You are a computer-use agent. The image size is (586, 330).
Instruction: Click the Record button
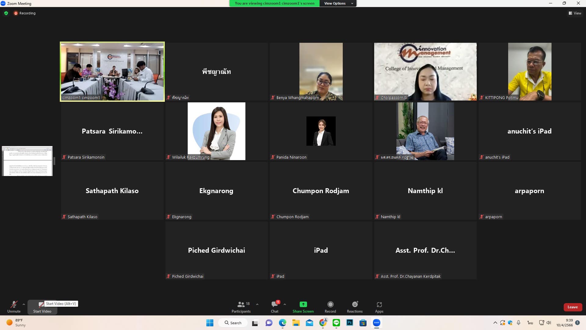coord(330,307)
